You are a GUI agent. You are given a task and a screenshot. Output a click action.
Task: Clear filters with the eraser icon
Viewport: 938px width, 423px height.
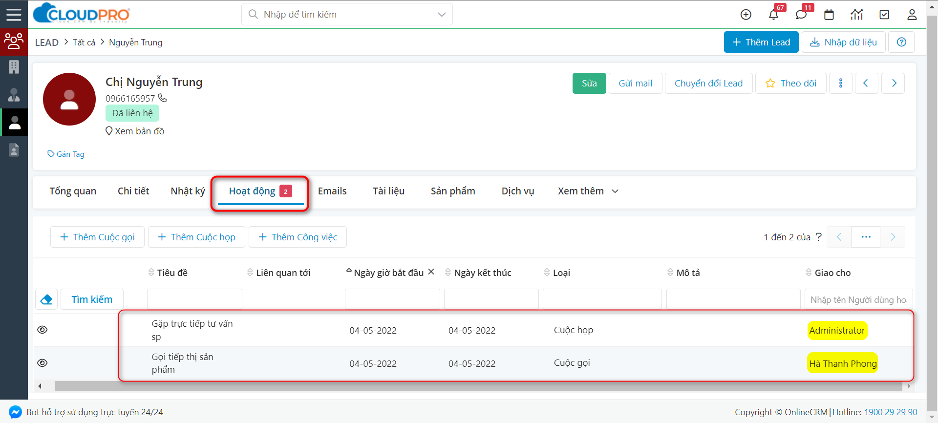(46, 299)
